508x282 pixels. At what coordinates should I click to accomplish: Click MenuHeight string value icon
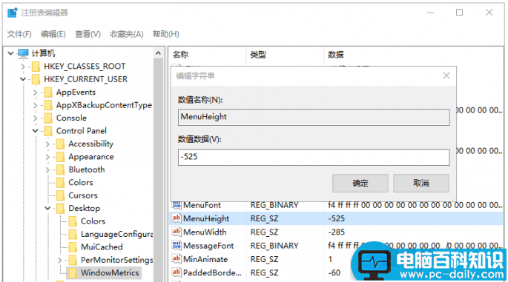[177, 218]
